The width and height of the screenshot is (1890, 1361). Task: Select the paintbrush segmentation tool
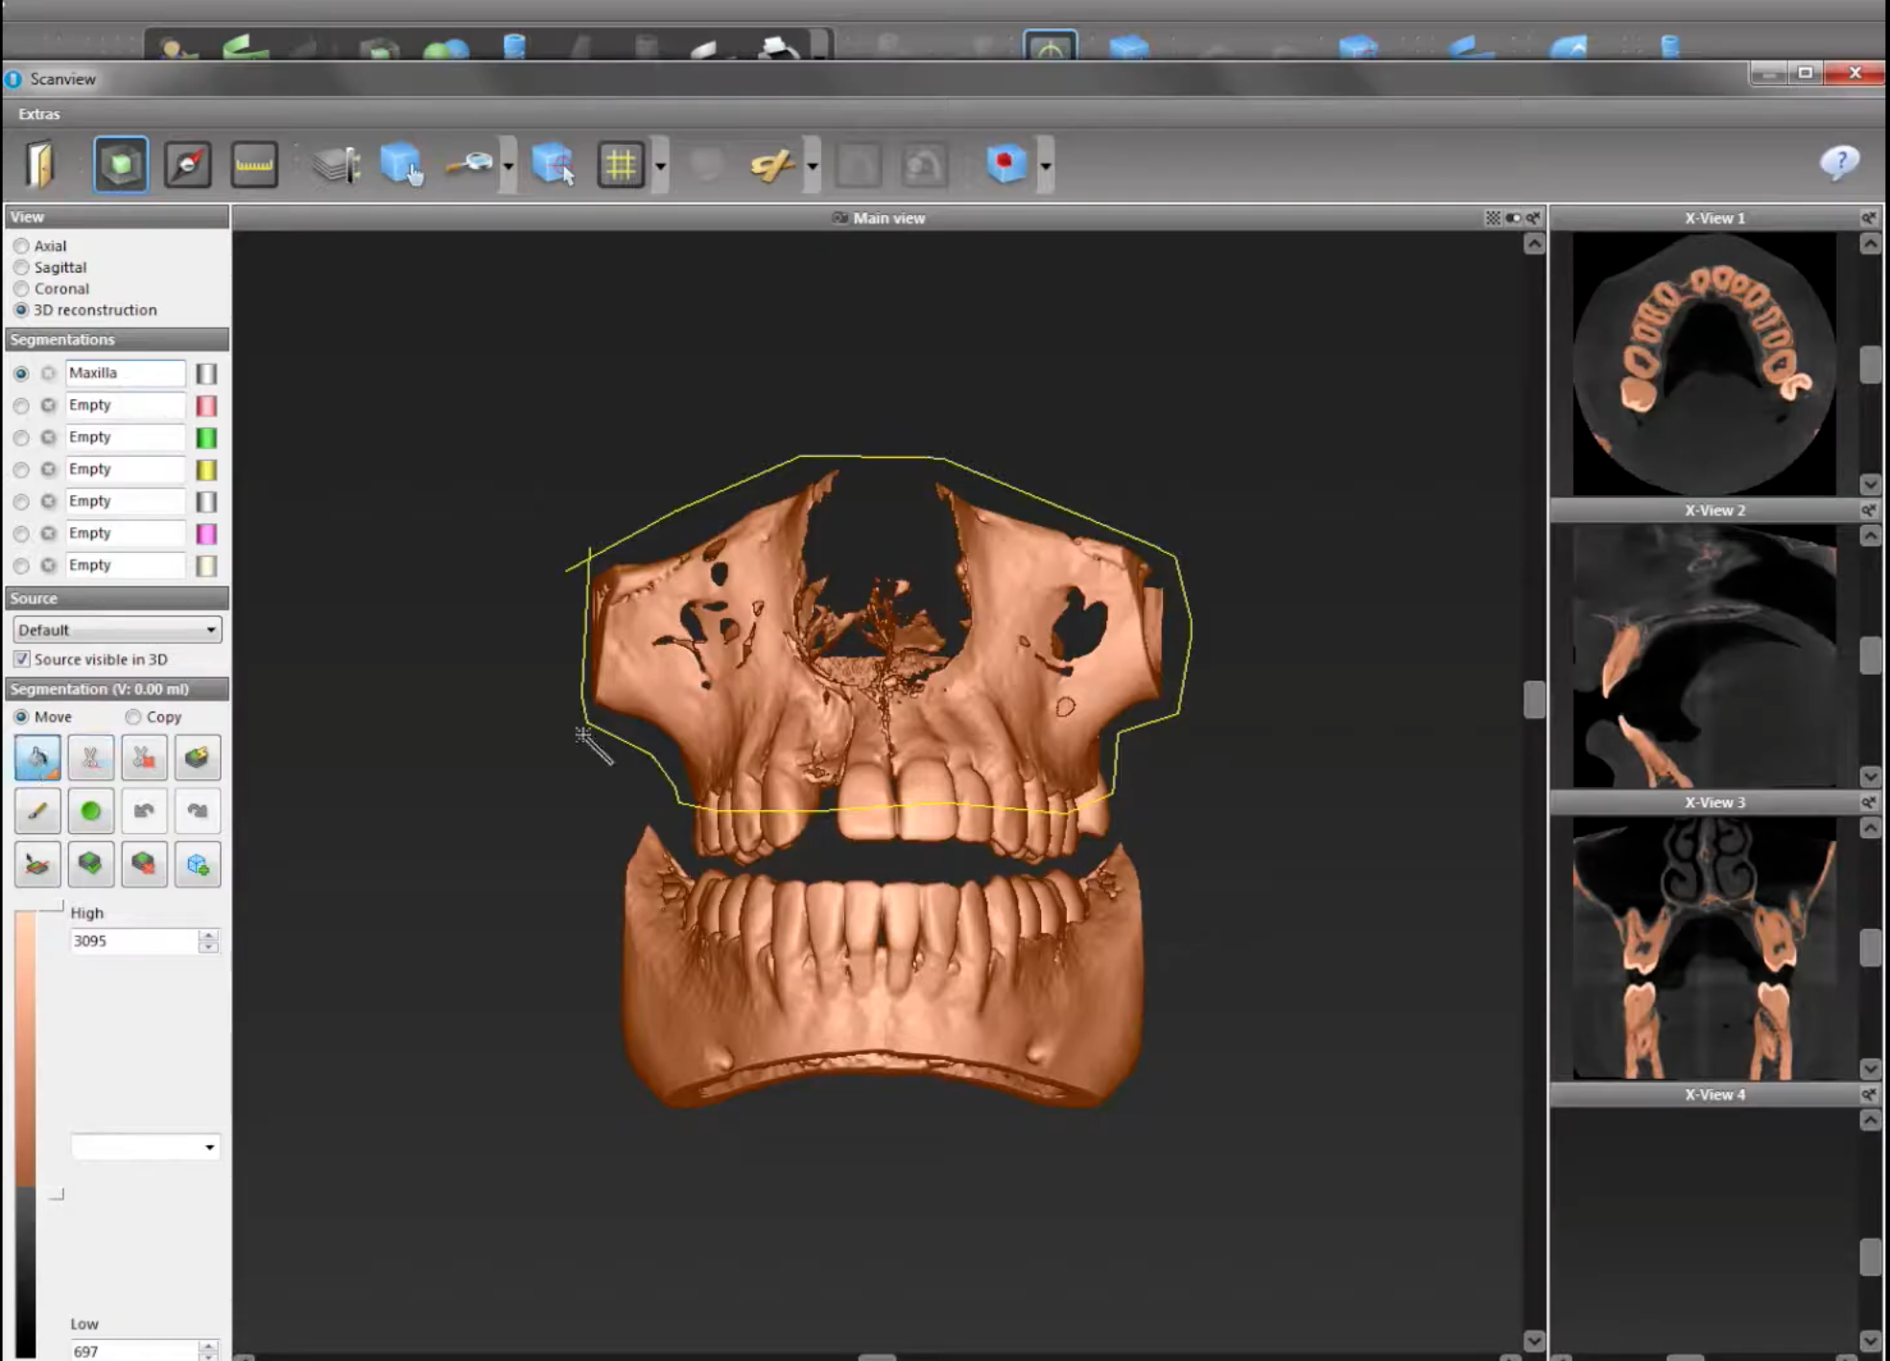pos(37,811)
